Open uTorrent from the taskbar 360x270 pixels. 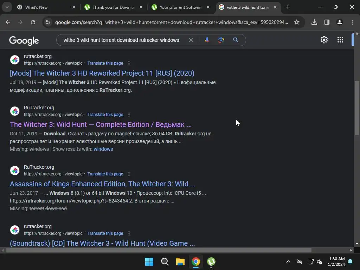coord(211,262)
